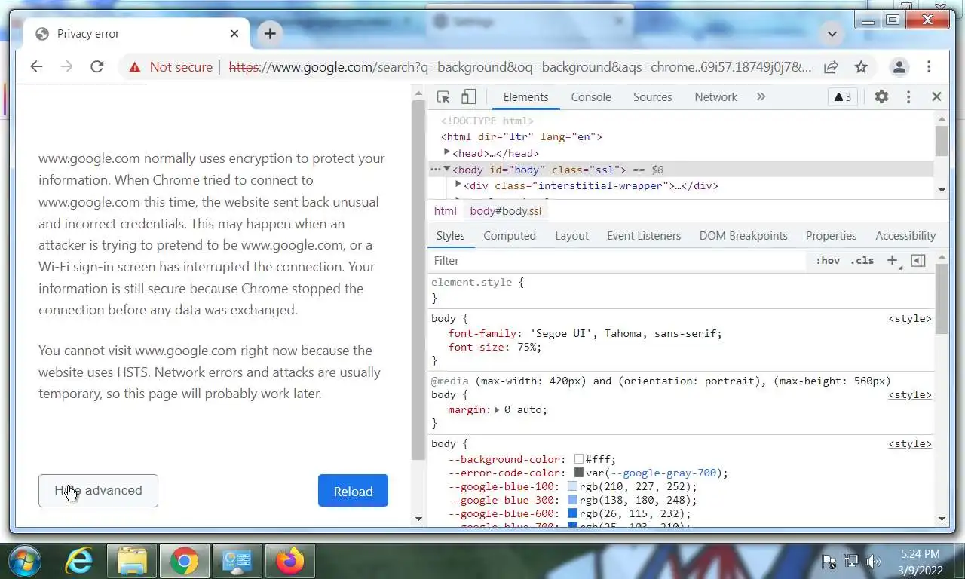Launch Firefox from the taskbar

pyautogui.click(x=289, y=561)
